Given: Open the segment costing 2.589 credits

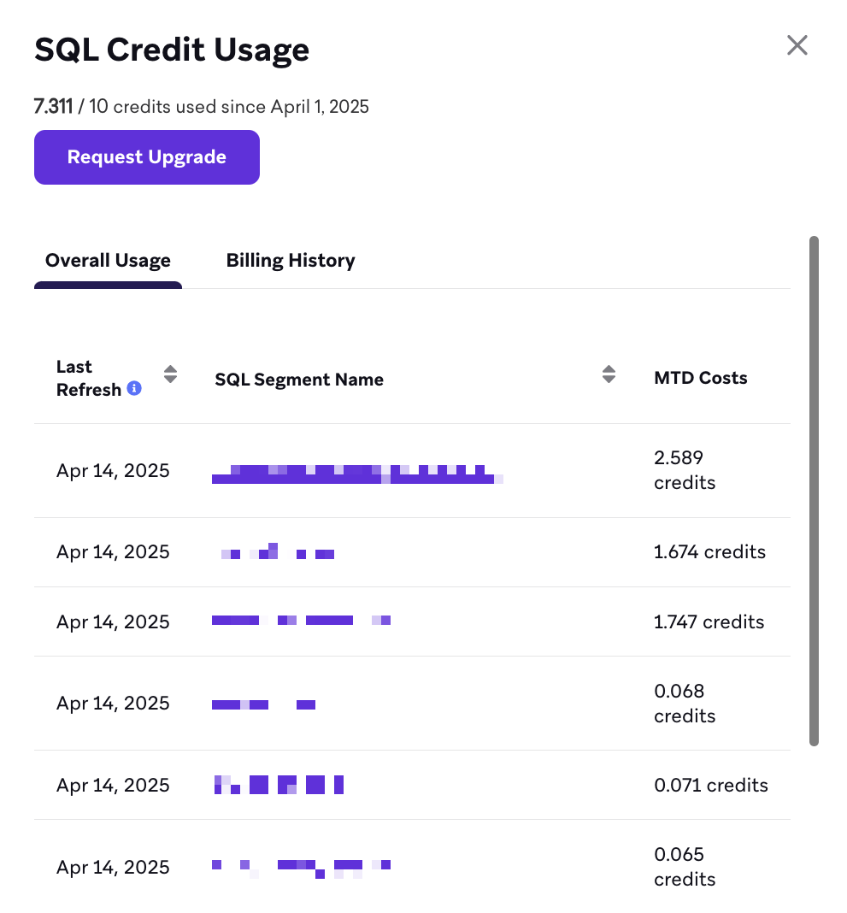Looking at the screenshot, I should tap(357, 474).
